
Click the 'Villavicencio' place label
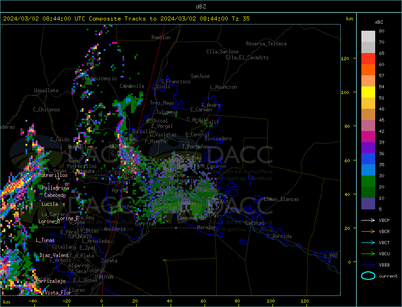[99, 78]
